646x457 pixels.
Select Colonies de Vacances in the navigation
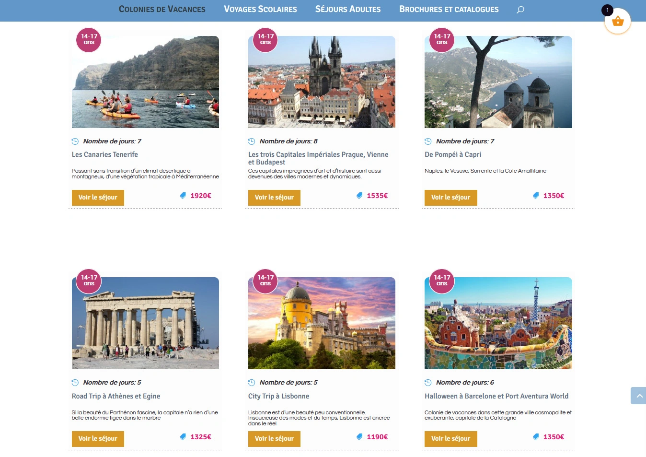pos(162,9)
